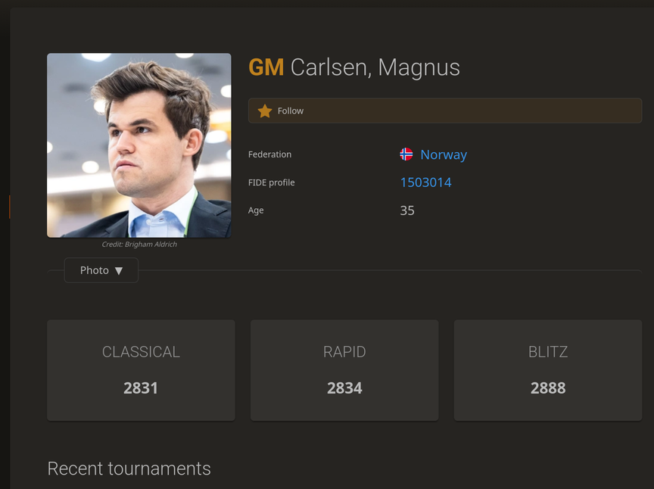Click the 2831 classical rating value
Image resolution: width=654 pixels, height=489 pixels.
[x=141, y=388]
